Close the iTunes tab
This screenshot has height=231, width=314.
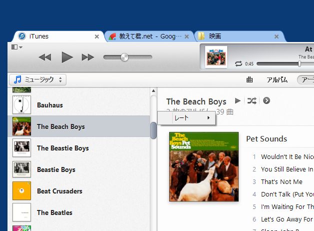click(x=97, y=36)
